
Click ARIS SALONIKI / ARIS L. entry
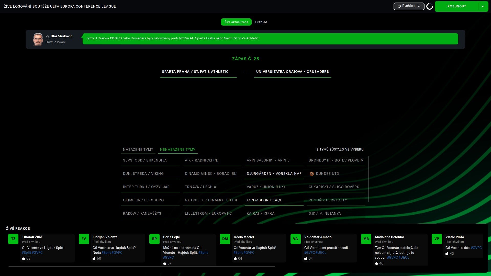point(274,160)
